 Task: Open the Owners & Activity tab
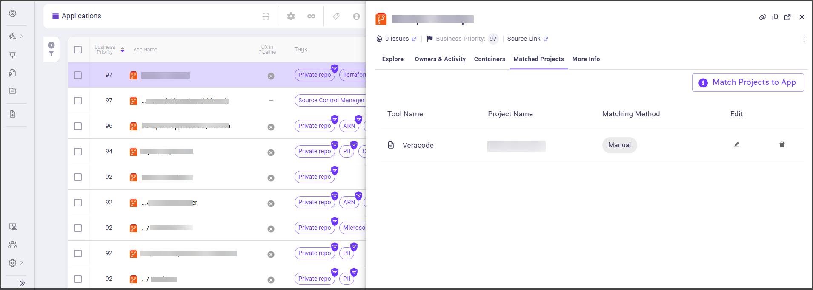tap(440, 59)
